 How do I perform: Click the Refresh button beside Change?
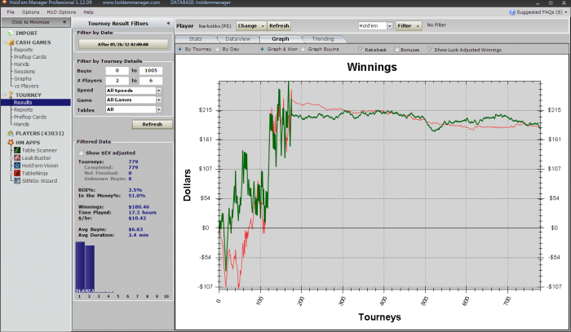279,26
